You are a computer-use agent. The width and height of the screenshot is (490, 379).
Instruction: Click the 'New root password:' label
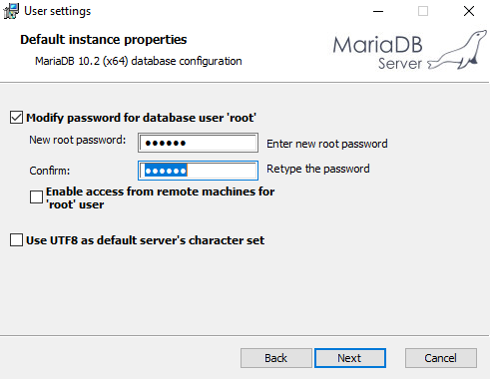[x=78, y=140]
